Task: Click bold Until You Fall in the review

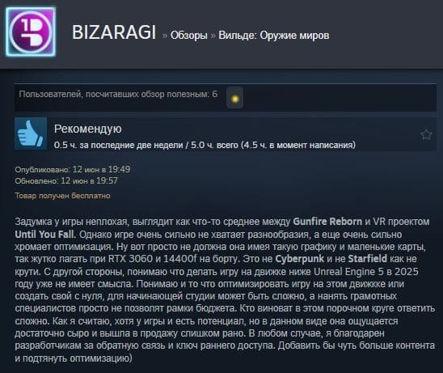Action: pyautogui.click(x=45, y=234)
